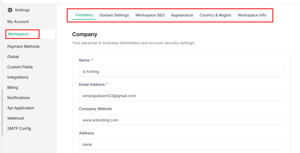
Task: Select Api Application in the sidebar
Action: click(21, 108)
